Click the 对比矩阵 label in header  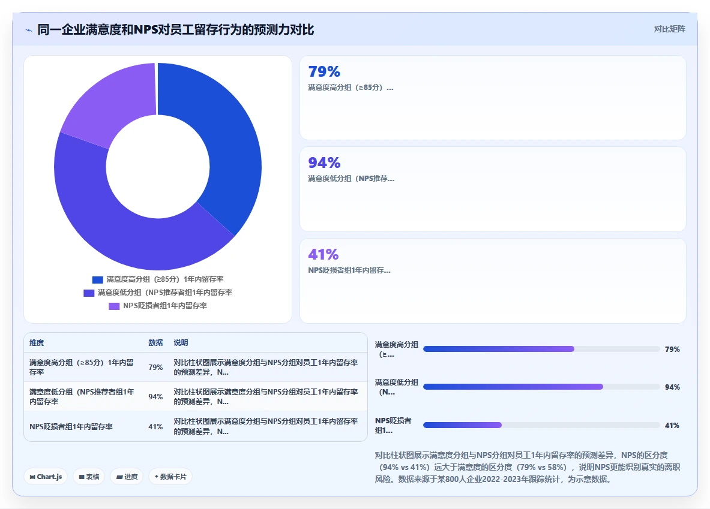click(669, 29)
